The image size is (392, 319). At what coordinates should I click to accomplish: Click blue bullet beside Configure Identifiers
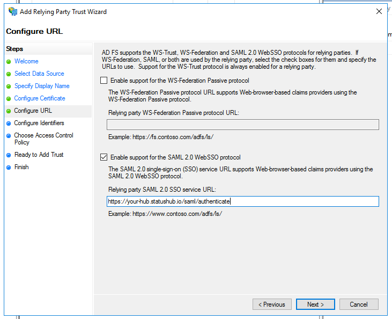(x=9, y=124)
